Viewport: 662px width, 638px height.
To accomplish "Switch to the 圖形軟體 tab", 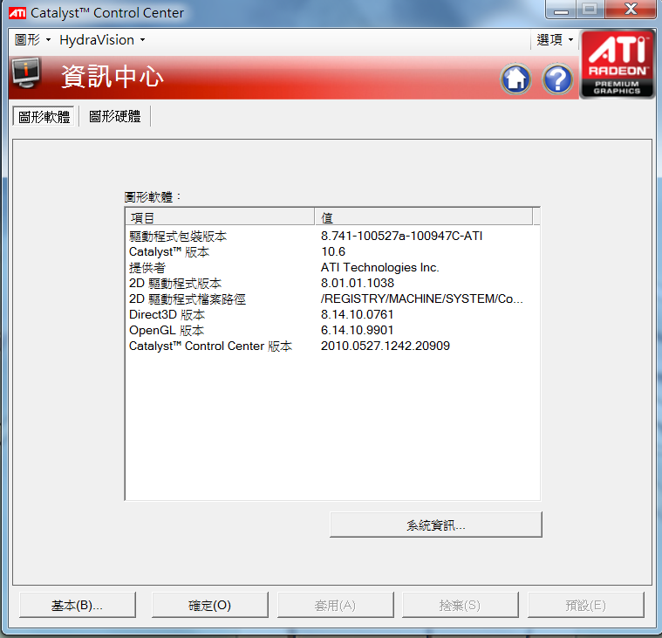I will point(44,117).
